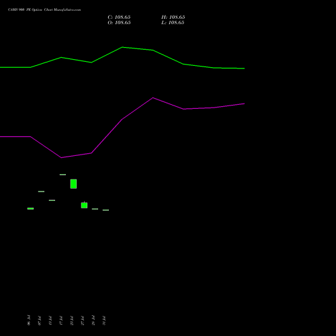Select the first green candle above 06 Jul

[x=30, y=208]
